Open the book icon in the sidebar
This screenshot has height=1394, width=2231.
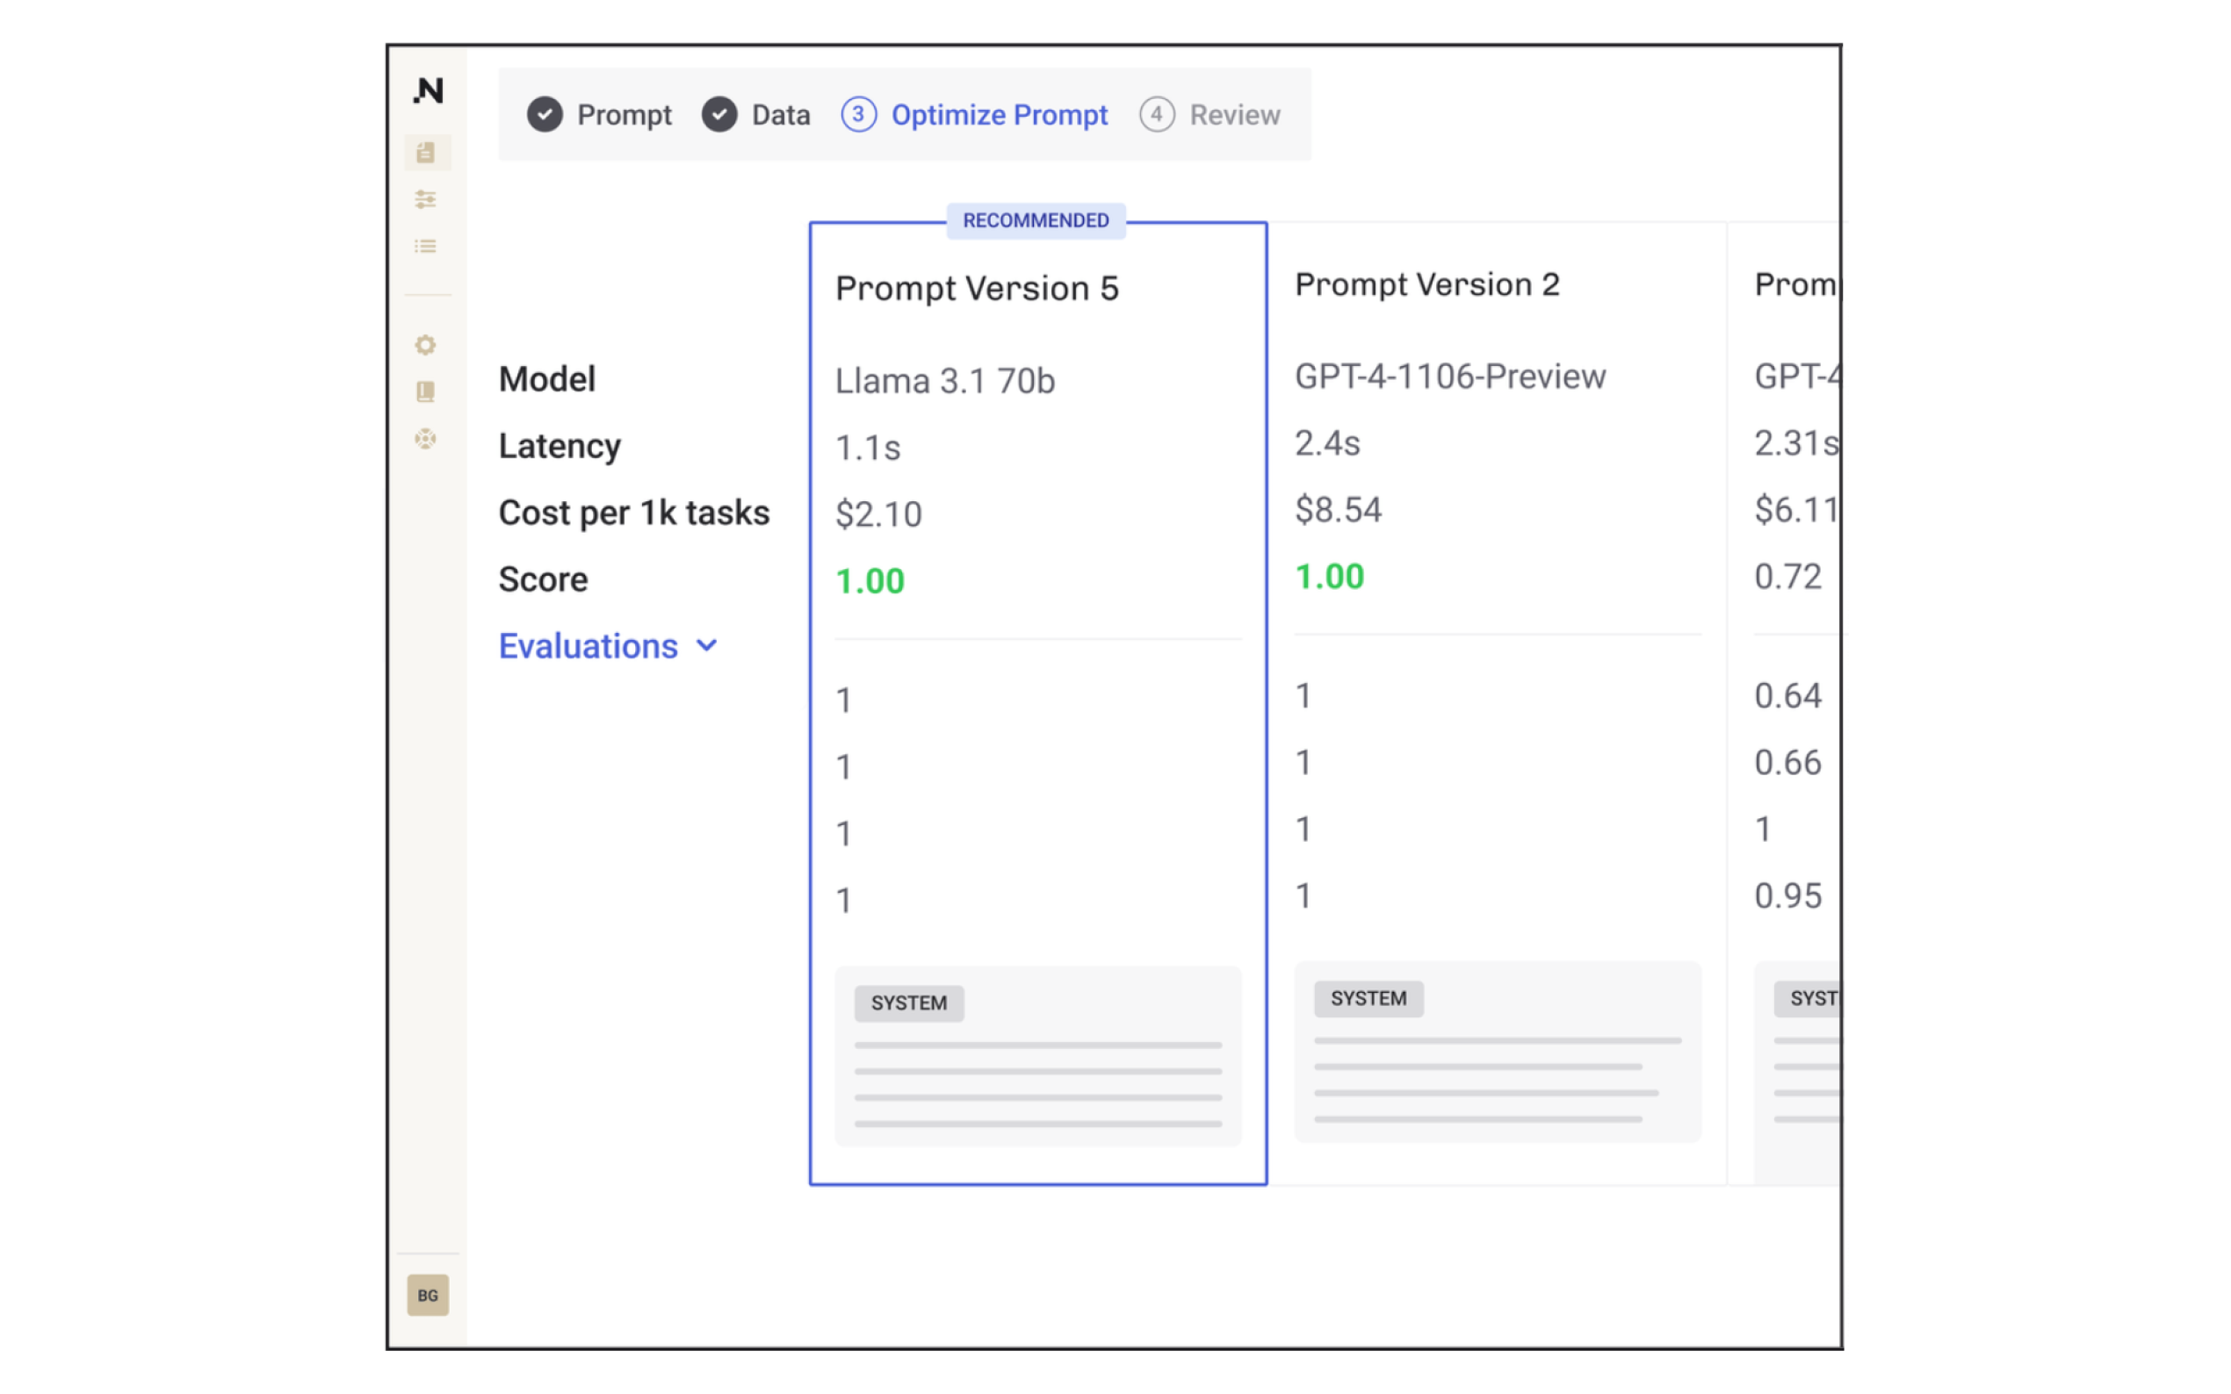point(426,392)
